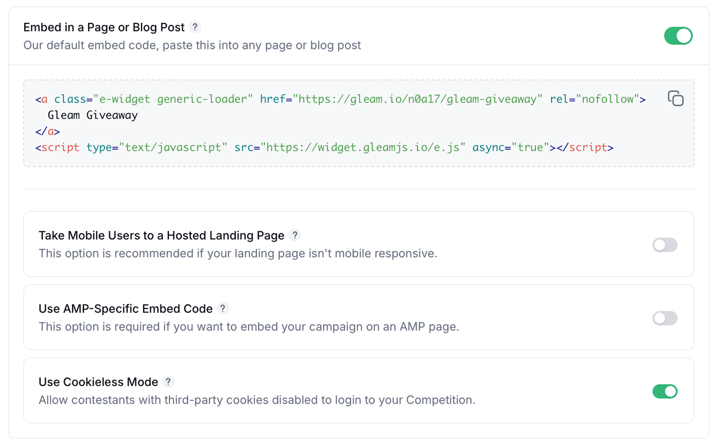This screenshot has width=716, height=445.
Task: Open help for Embed in a Page or Blog Post
Action: pyautogui.click(x=195, y=27)
